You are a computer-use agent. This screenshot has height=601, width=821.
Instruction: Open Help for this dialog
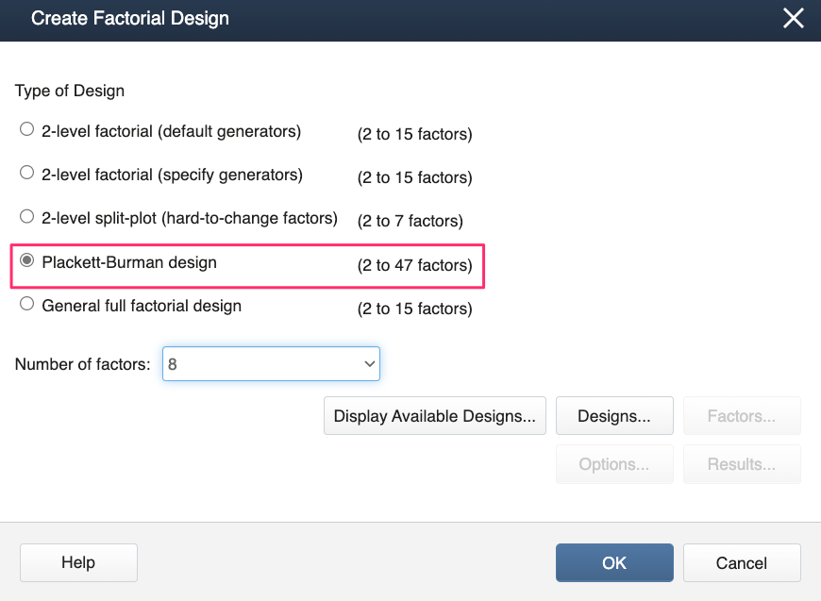pos(78,562)
